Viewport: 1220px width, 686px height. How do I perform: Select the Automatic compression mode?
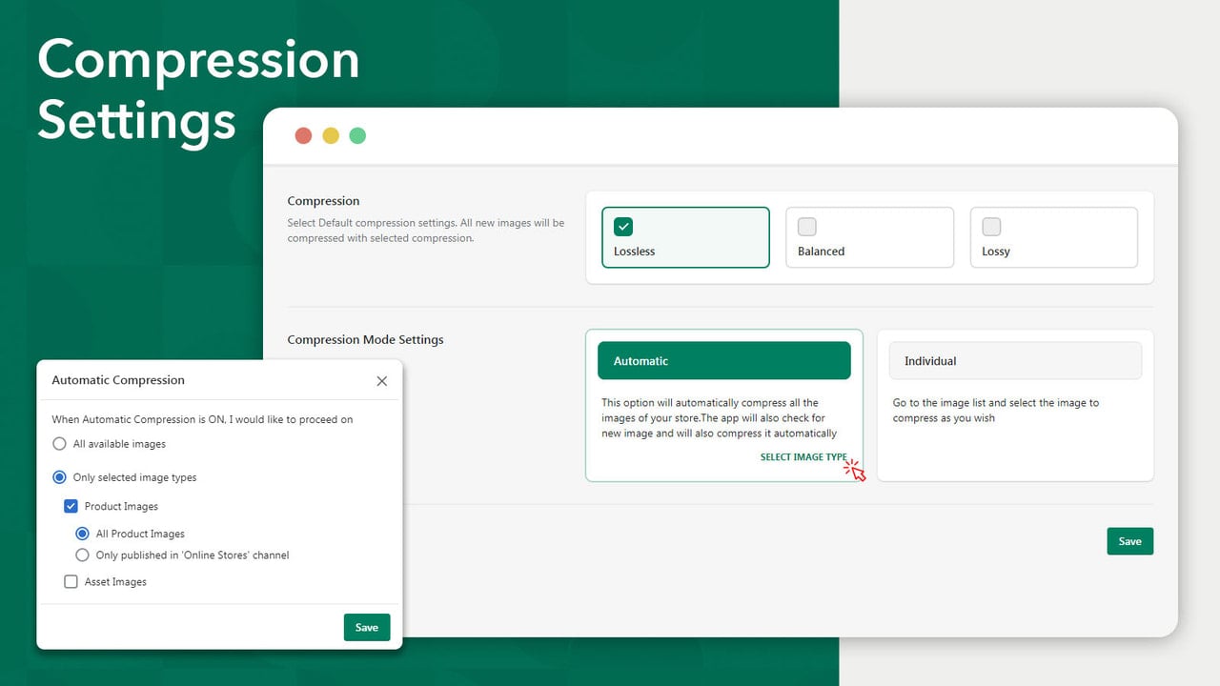click(x=724, y=361)
